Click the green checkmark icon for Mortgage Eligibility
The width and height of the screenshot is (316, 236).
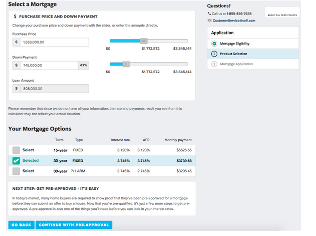click(x=214, y=44)
